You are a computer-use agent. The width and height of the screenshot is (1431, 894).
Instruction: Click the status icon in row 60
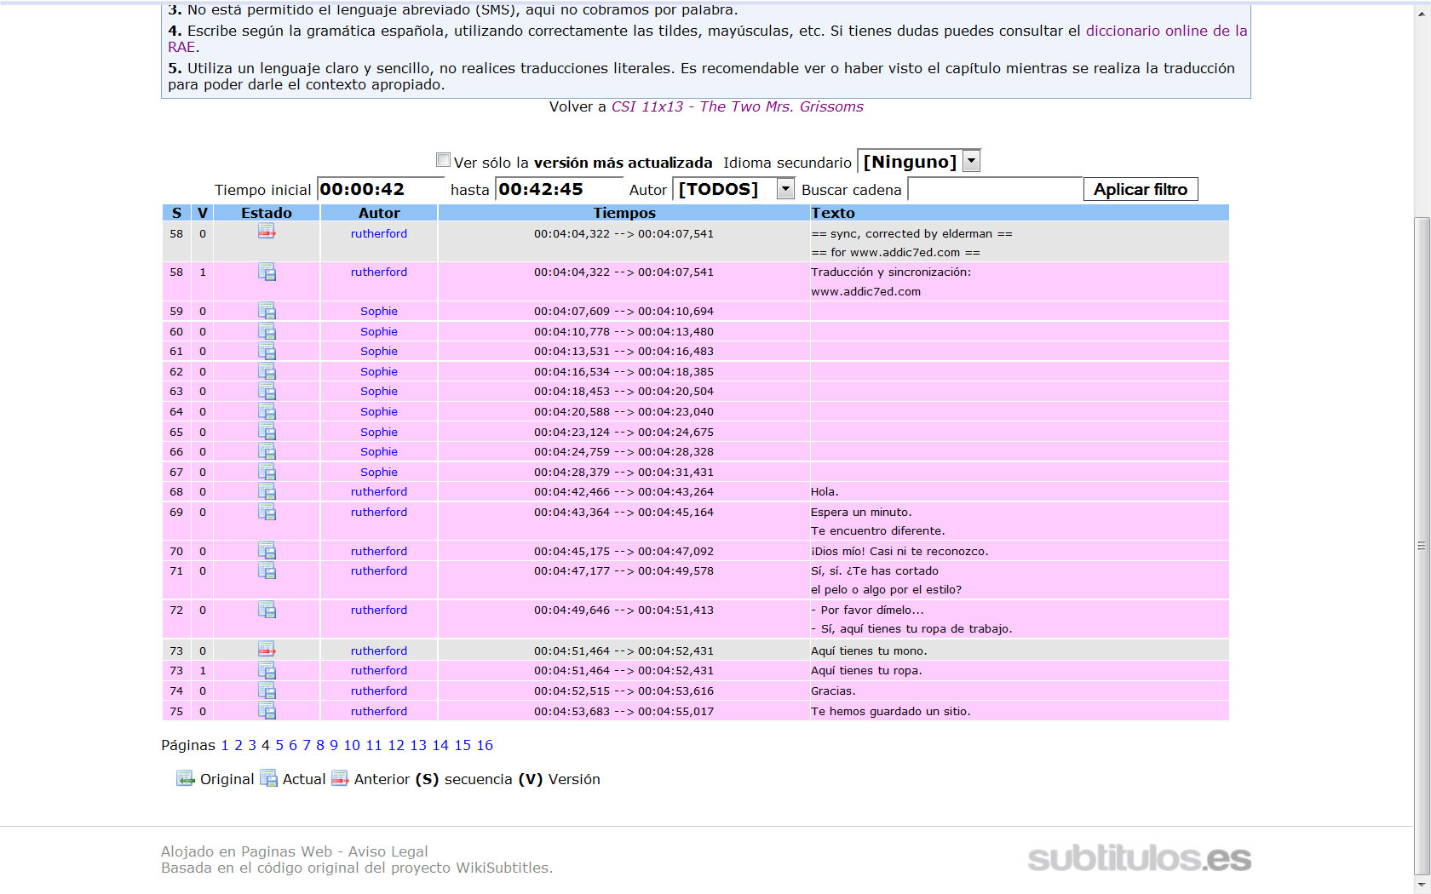pyautogui.click(x=267, y=331)
